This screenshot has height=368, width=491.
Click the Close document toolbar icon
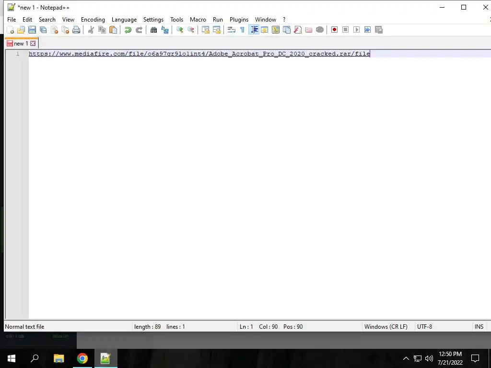click(x=54, y=30)
